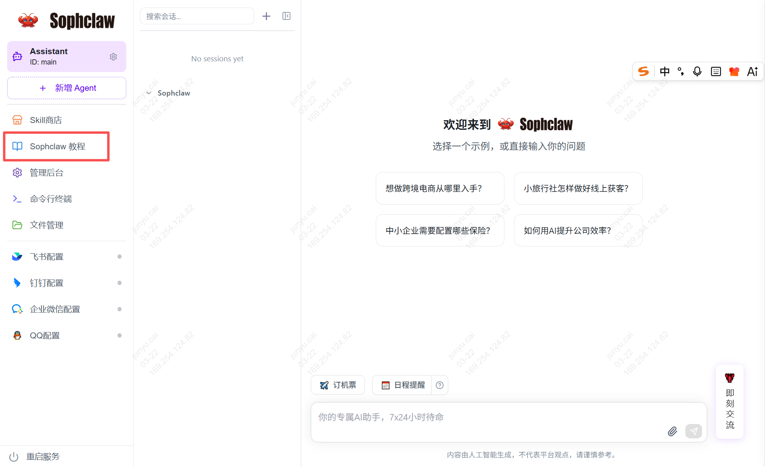Click the voice input microphone icon
Image resolution: width=765 pixels, height=467 pixels.
click(697, 72)
